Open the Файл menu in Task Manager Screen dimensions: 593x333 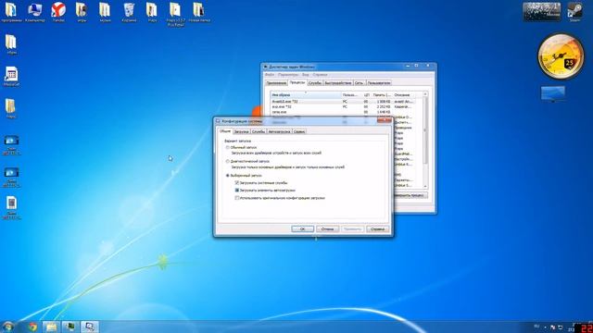tap(270, 75)
